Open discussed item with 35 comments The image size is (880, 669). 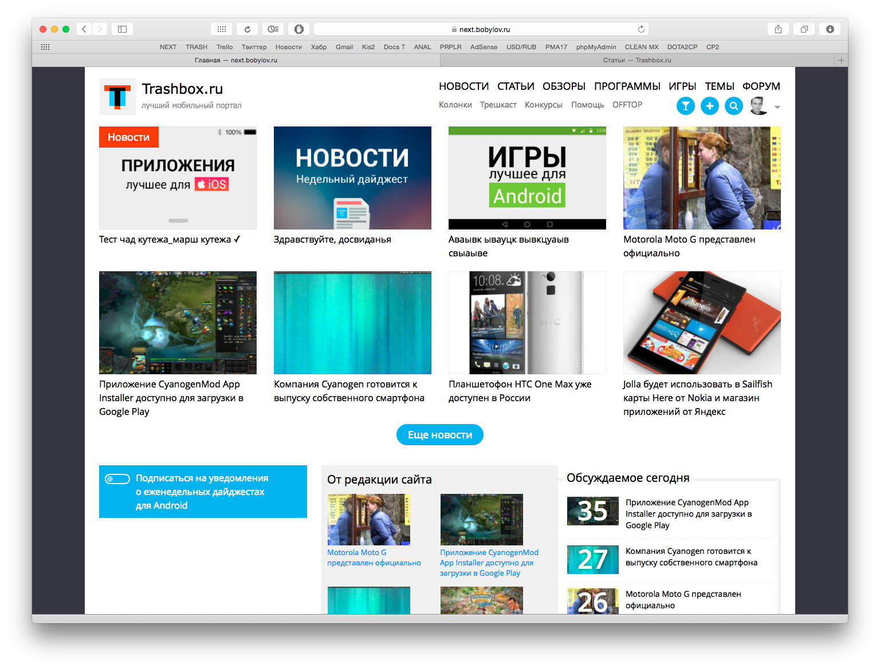coord(593,511)
